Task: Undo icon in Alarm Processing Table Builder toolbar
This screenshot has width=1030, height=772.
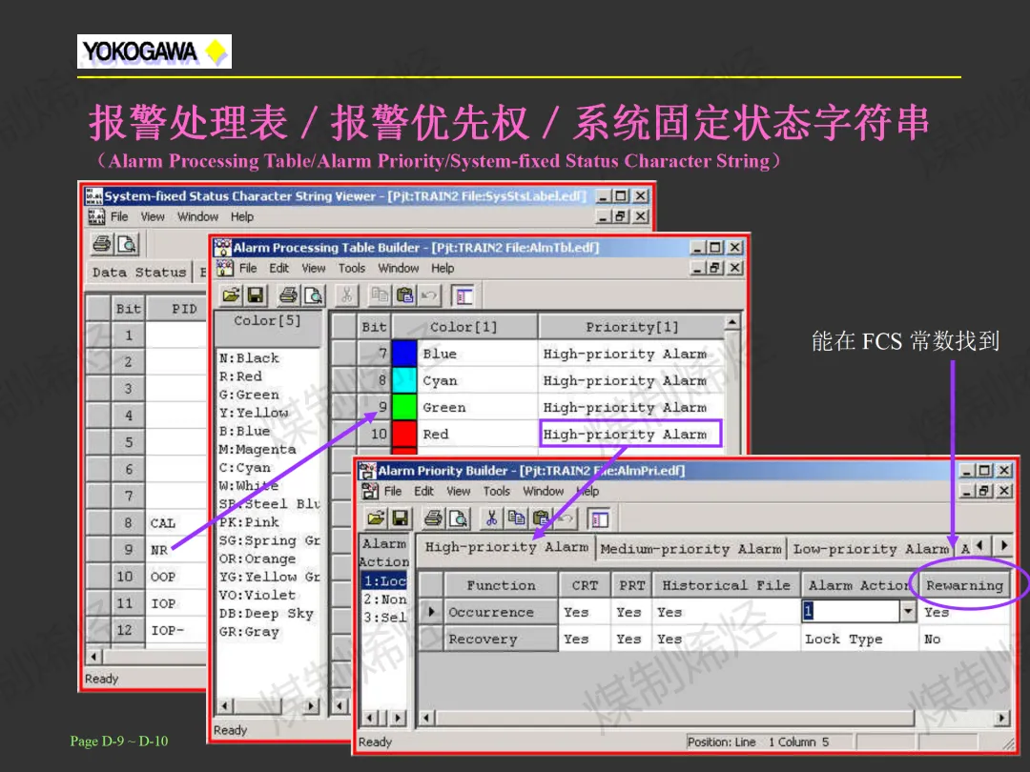Action: [428, 295]
